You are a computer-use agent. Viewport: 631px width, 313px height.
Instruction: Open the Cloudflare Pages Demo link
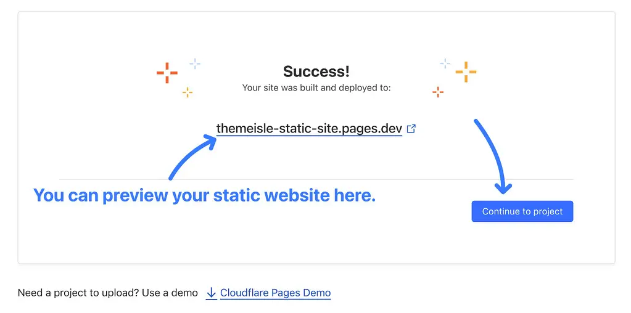(275, 293)
